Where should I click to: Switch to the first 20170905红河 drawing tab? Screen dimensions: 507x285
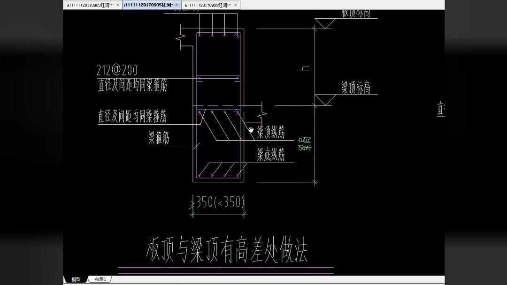coord(92,4)
